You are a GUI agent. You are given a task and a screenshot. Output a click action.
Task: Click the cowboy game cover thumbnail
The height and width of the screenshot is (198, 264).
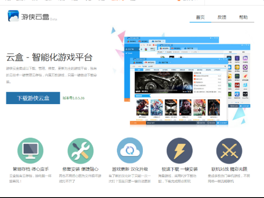(x=214, y=107)
